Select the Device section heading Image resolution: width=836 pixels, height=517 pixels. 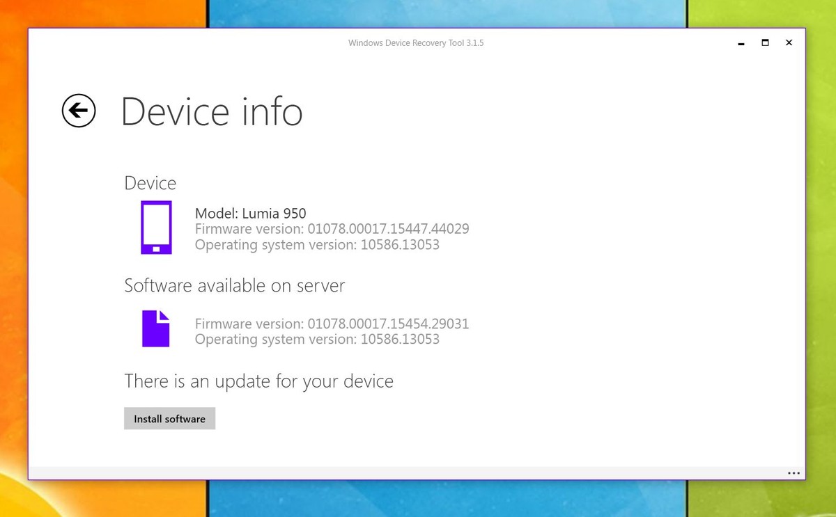point(150,183)
